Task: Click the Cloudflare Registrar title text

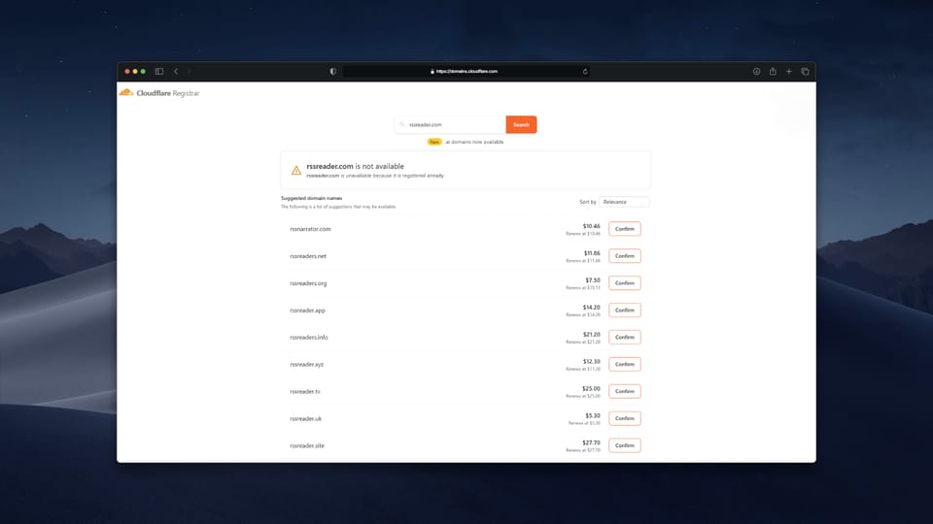Action: coord(168,93)
